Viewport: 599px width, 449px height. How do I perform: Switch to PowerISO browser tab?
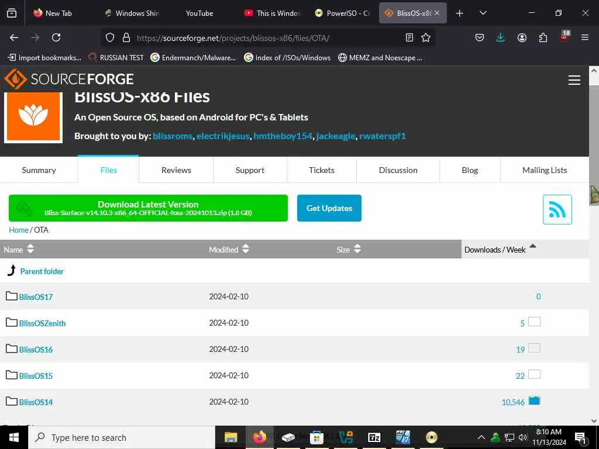click(342, 13)
